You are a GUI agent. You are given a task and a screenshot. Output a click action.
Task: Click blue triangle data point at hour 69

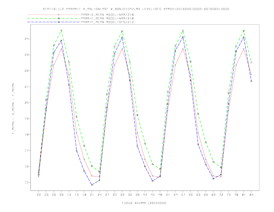tap(213, 178)
